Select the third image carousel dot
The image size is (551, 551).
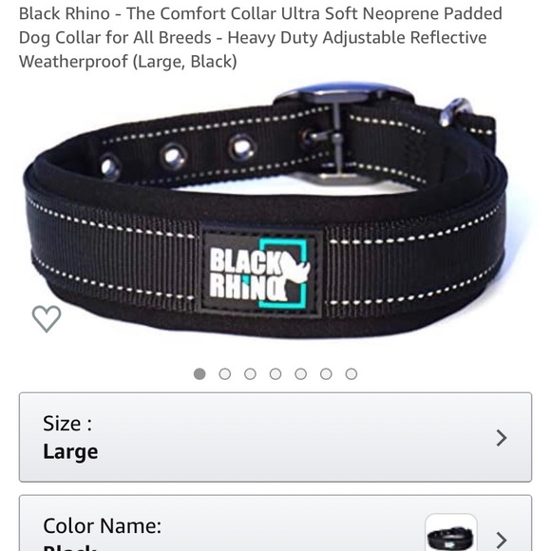[x=250, y=374]
